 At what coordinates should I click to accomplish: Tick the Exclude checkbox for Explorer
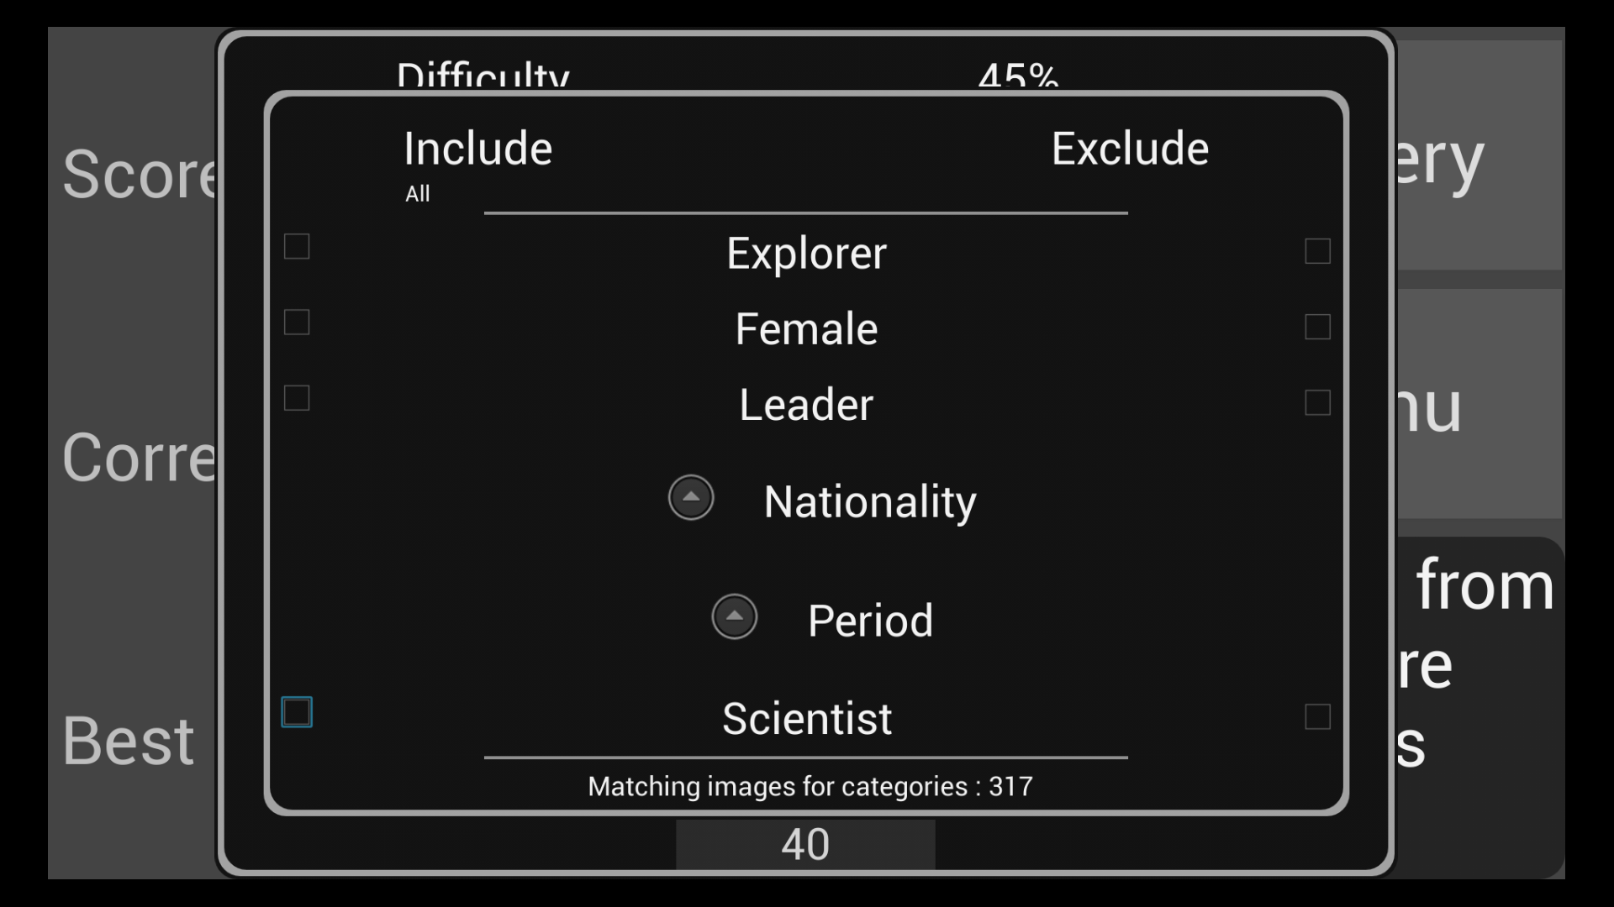(x=1317, y=251)
